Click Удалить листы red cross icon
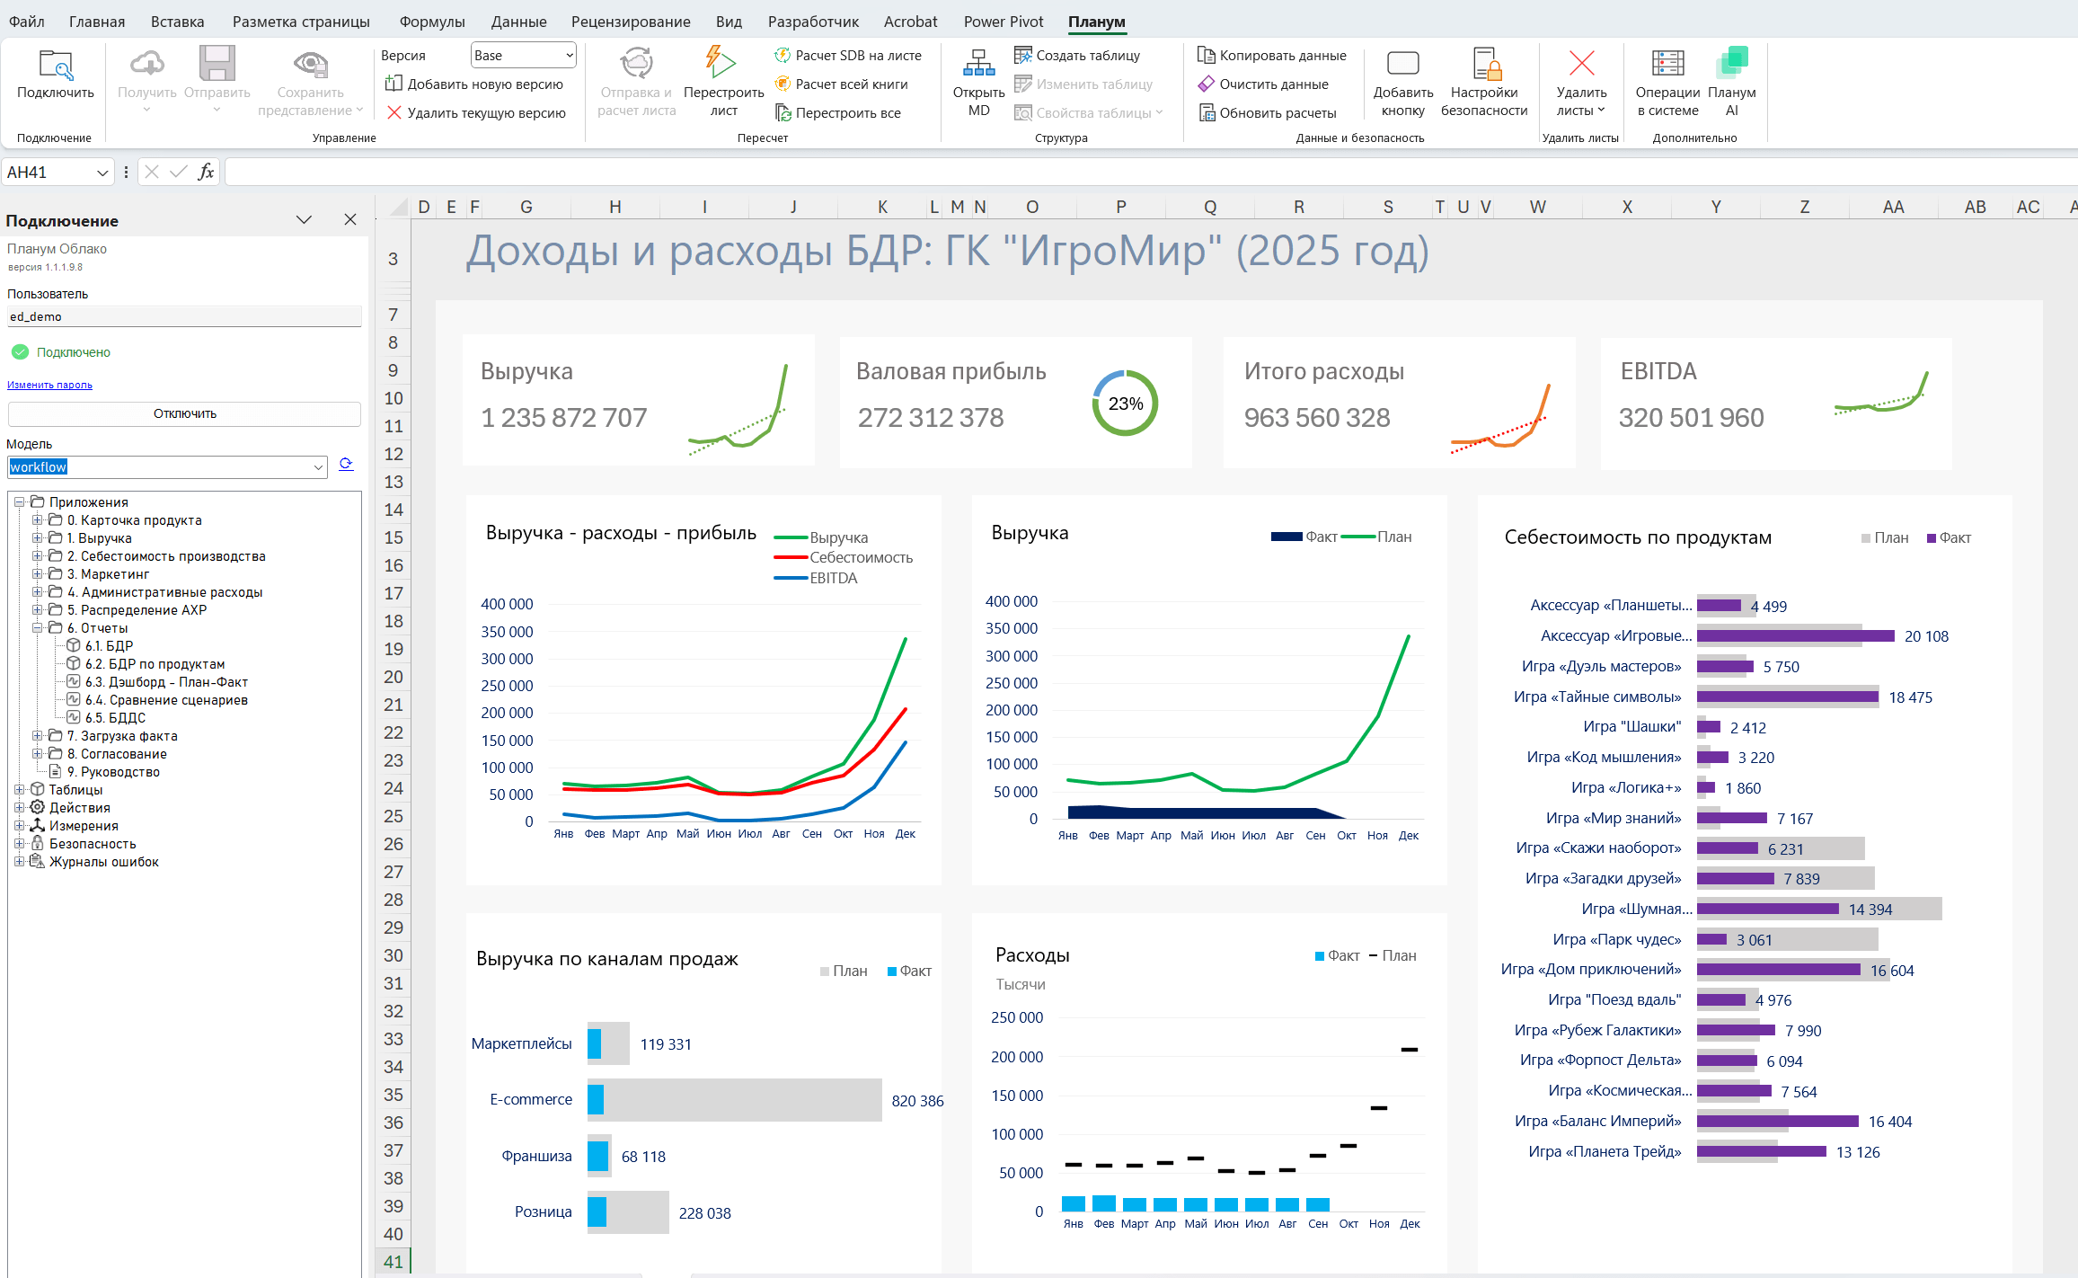 1581,64
